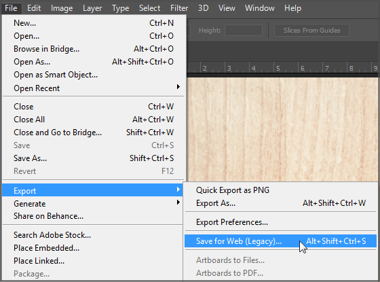Select Save for Web (Legacy)...
The height and width of the screenshot is (282, 380).
coord(281,241)
